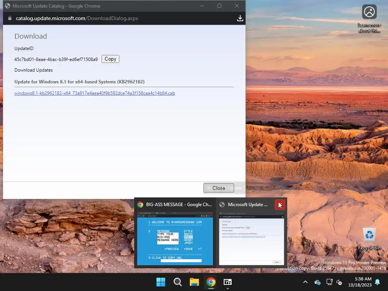The height and width of the screenshot is (291, 388).
Task: Open the clock showing 5:38 AM
Action: click(360, 282)
